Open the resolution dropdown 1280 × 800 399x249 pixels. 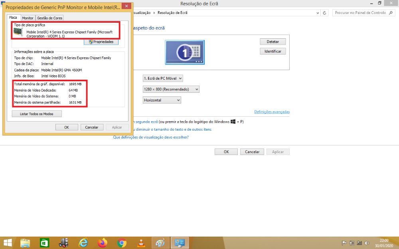pyautogui.click(x=171, y=89)
